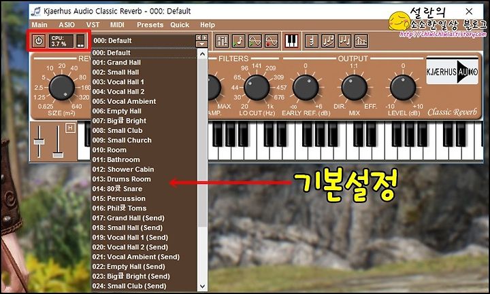Image resolution: width=490 pixels, height=294 pixels.
Task: Select the next preset arrow
Action: 204,37
